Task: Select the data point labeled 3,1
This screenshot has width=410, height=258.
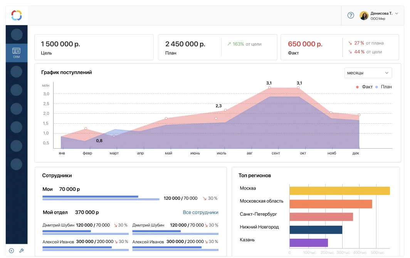Action: point(270,87)
